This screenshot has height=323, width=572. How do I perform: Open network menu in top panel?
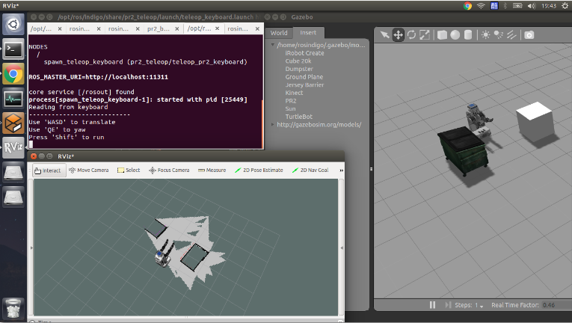(x=481, y=5)
